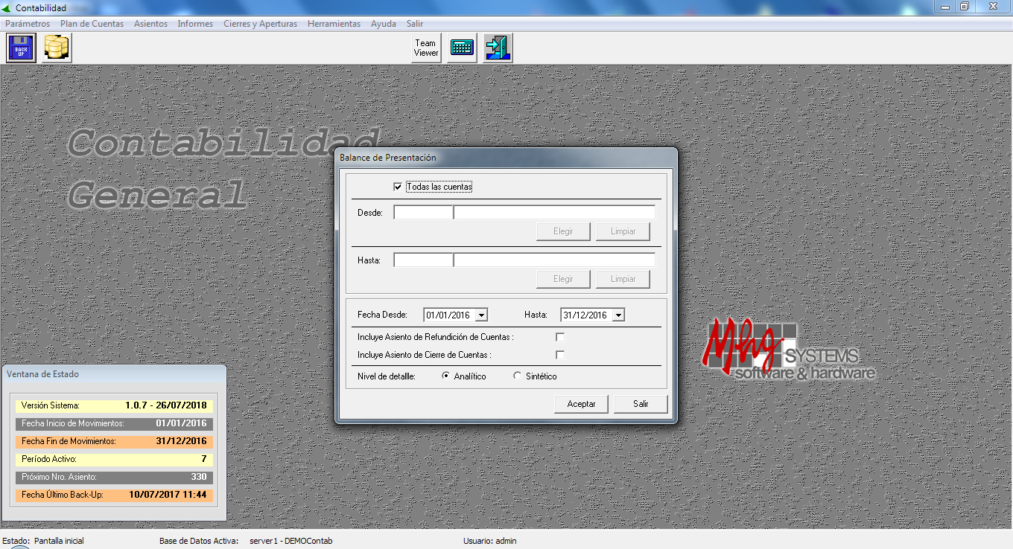Click the Contabilidad title bar app icon
Image resolution: width=1013 pixels, height=549 pixels.
(7, 8)
